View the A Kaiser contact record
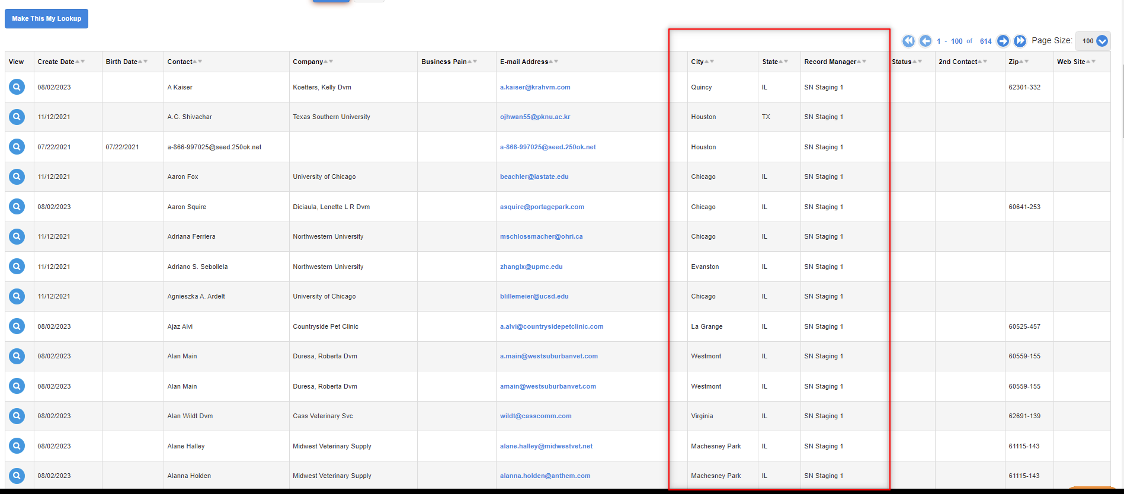 coord(17,87)
